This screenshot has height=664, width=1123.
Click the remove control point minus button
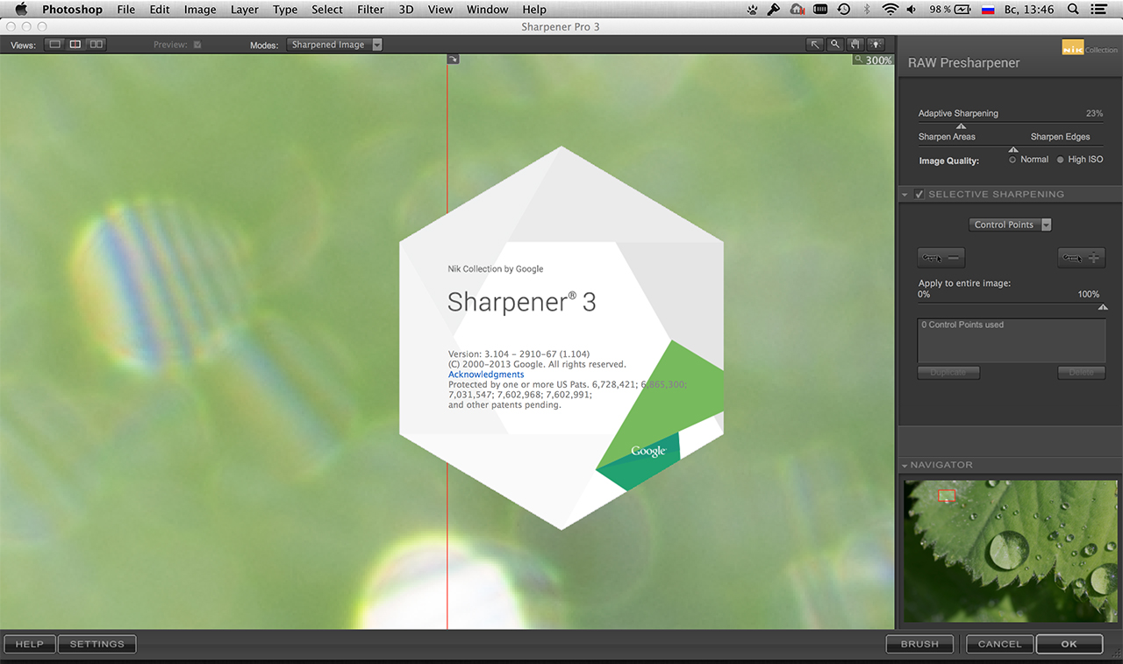[941, 258]
